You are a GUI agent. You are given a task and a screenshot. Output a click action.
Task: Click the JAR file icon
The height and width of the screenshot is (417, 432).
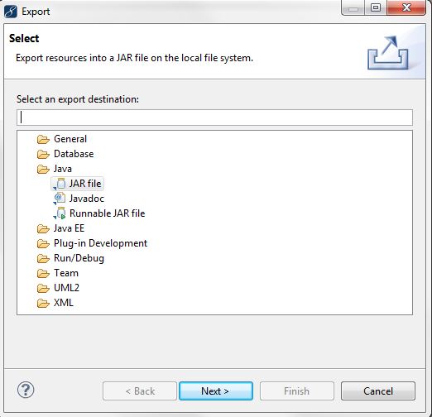point(60,184)
